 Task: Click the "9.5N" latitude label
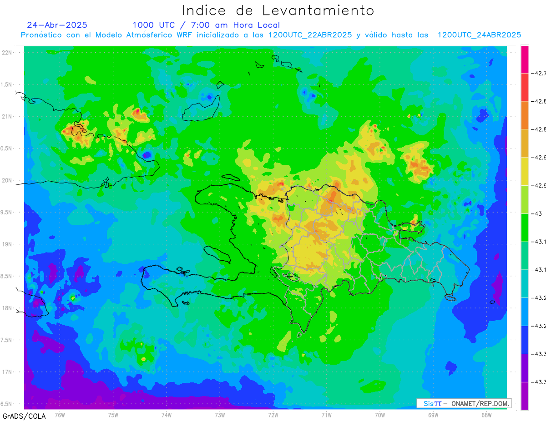(7, 212)
